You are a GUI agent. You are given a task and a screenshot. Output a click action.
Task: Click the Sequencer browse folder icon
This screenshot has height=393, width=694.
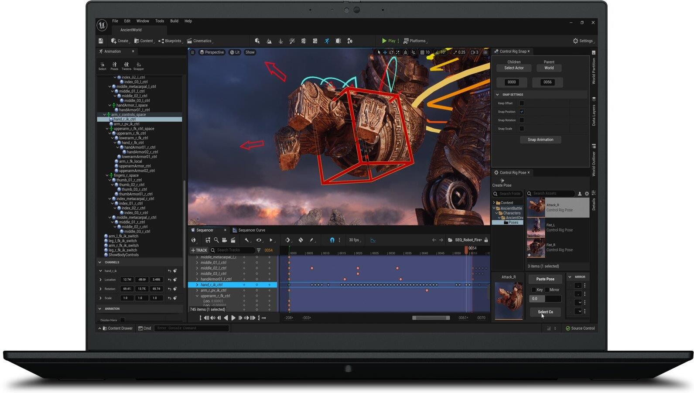(x=450, y=240)
